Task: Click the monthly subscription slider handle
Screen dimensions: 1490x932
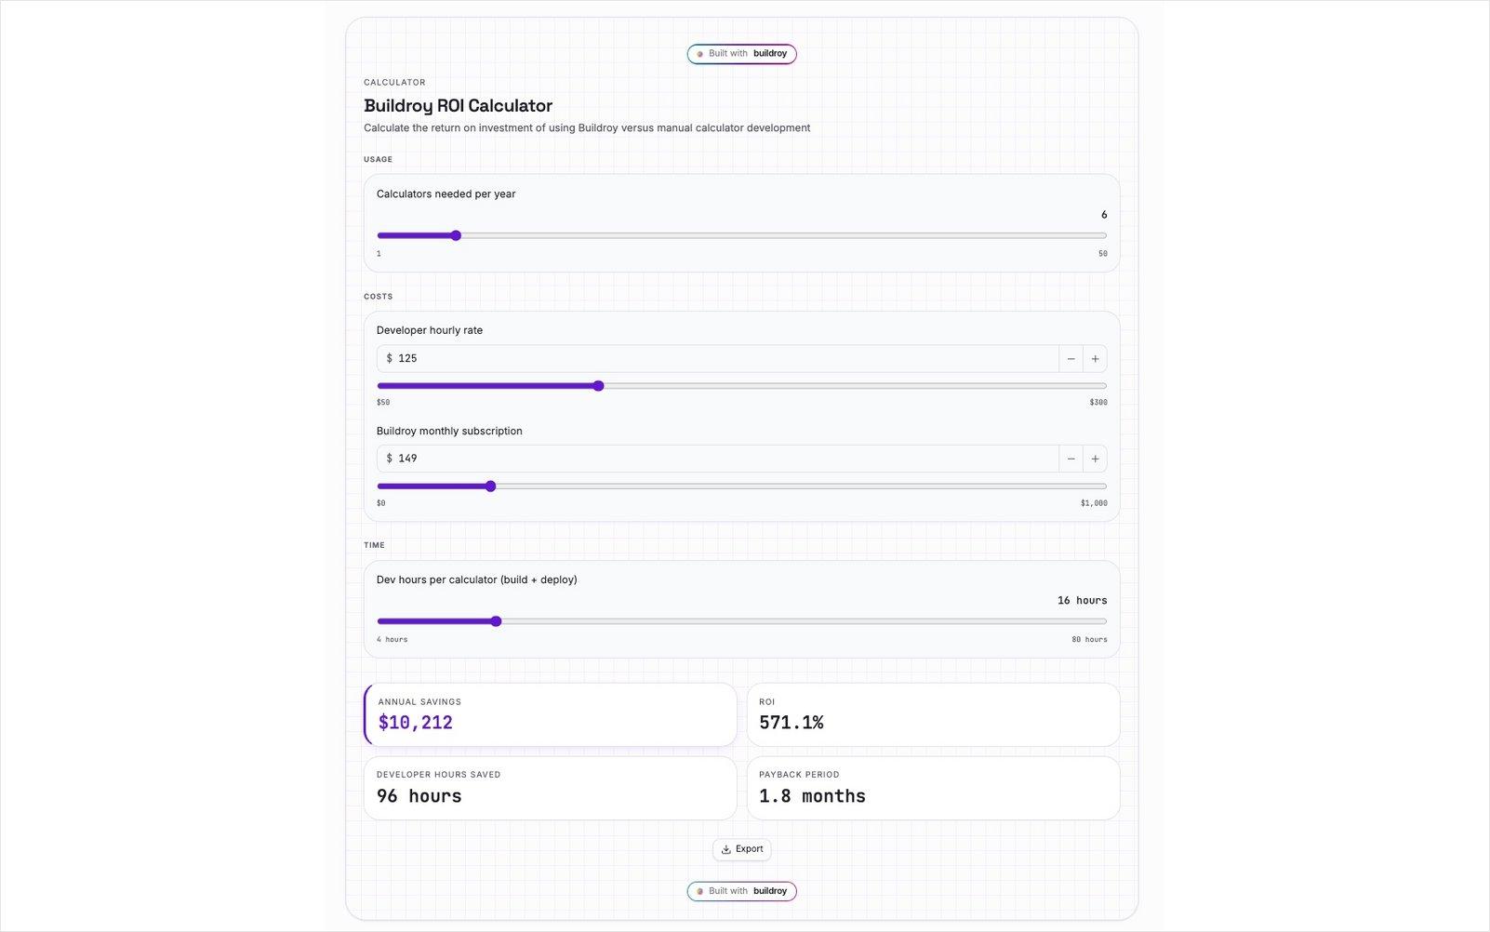Action: pyautogui.click(x=490, y=486)
